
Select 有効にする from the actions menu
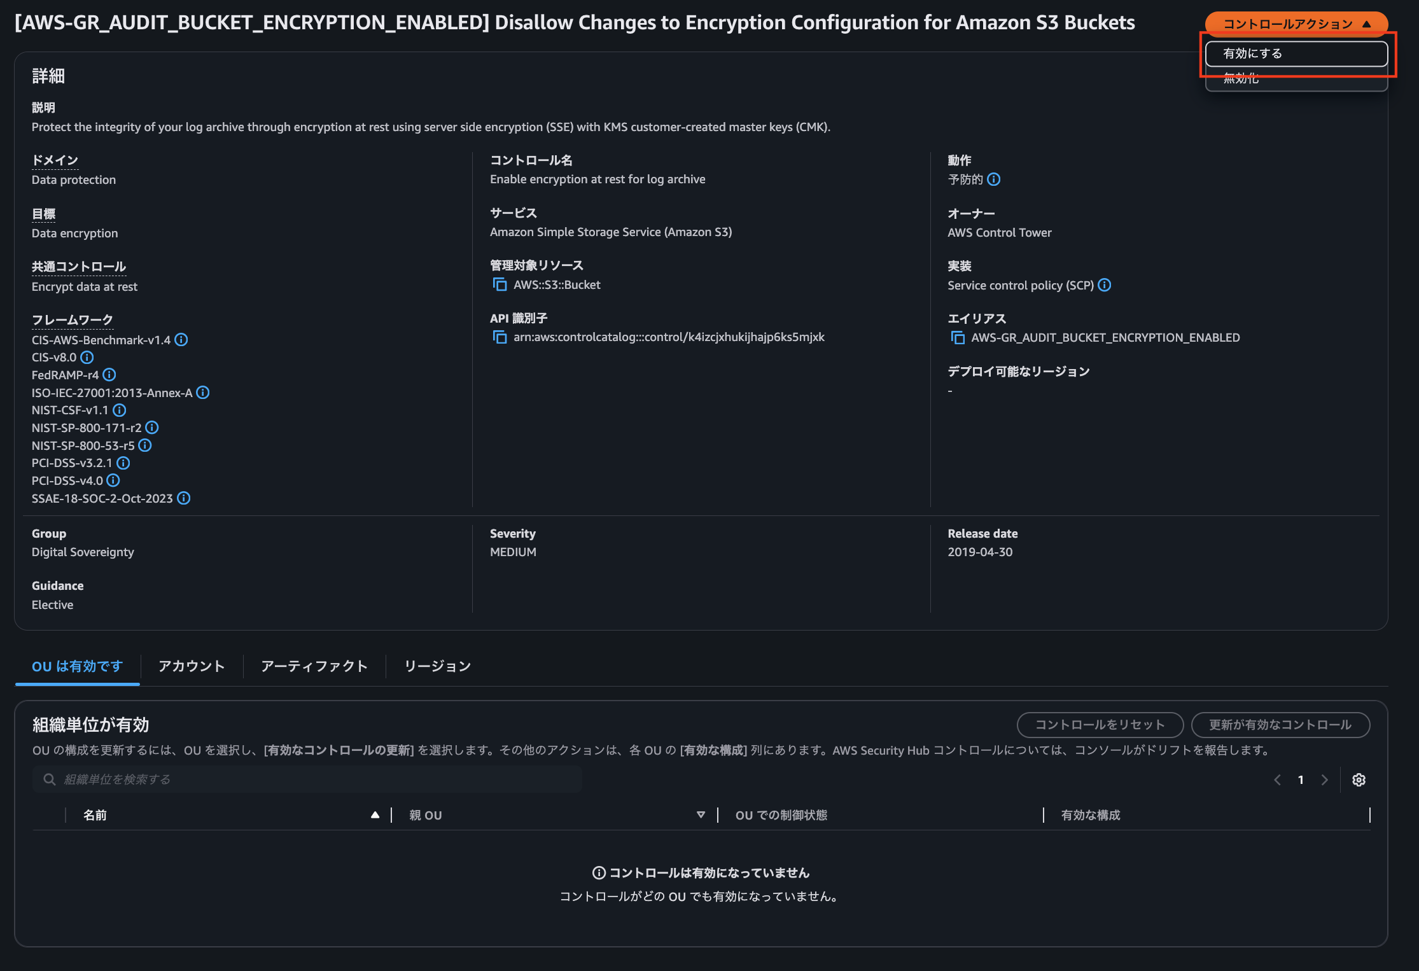(x=1297, y=53)
